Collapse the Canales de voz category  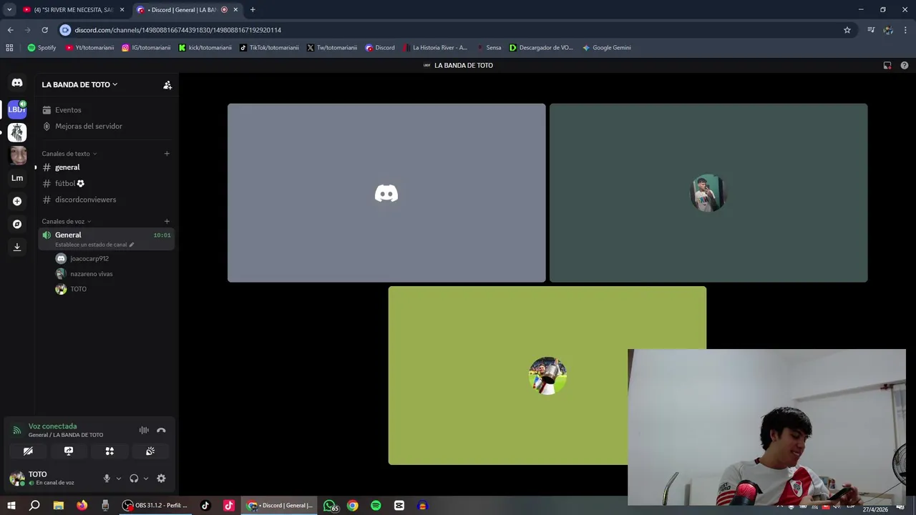66,222
